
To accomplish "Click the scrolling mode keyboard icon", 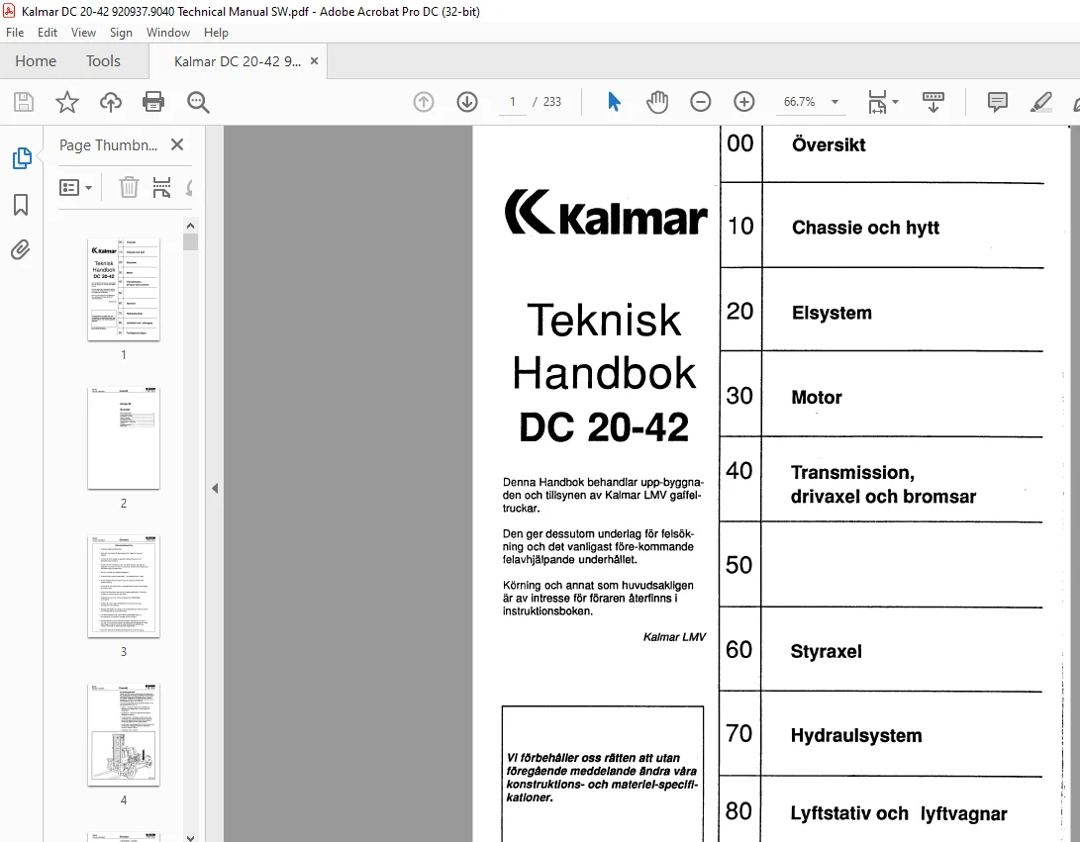I will point(933,102).
